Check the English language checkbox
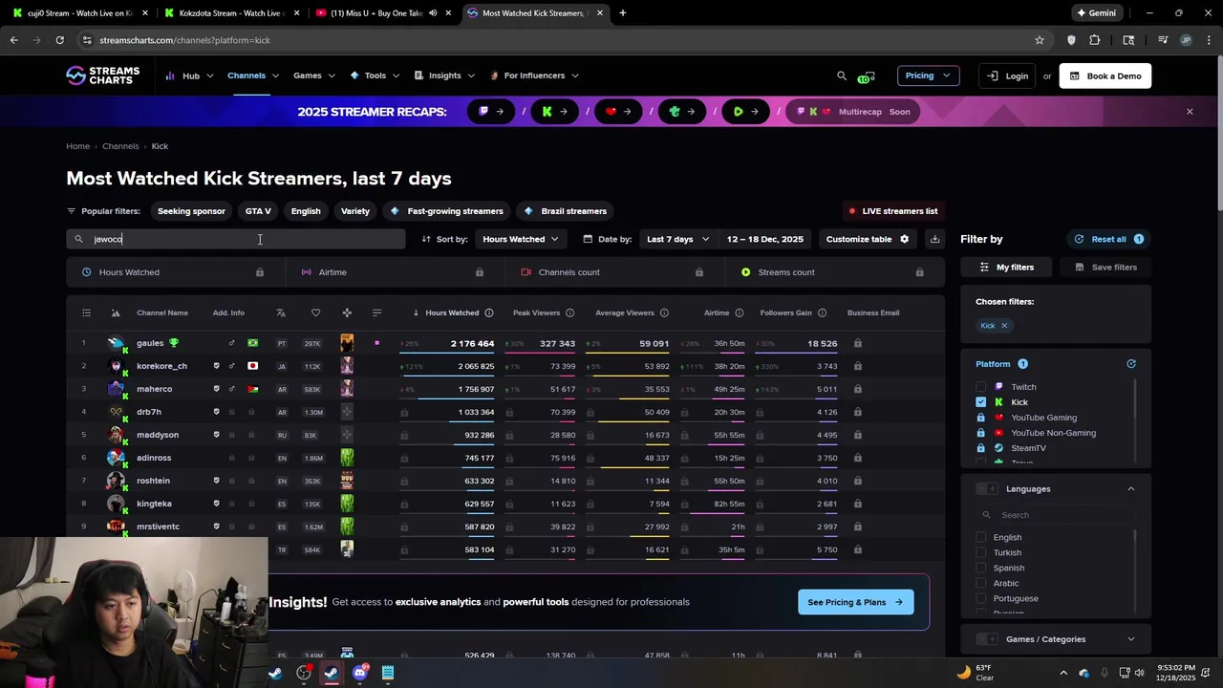1223x688 pixels. 980,537
